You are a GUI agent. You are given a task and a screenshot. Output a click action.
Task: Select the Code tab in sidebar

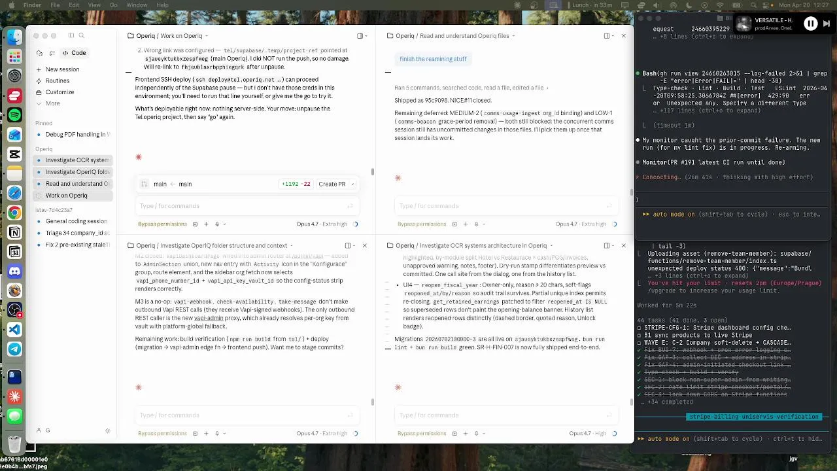click(74, 53)
